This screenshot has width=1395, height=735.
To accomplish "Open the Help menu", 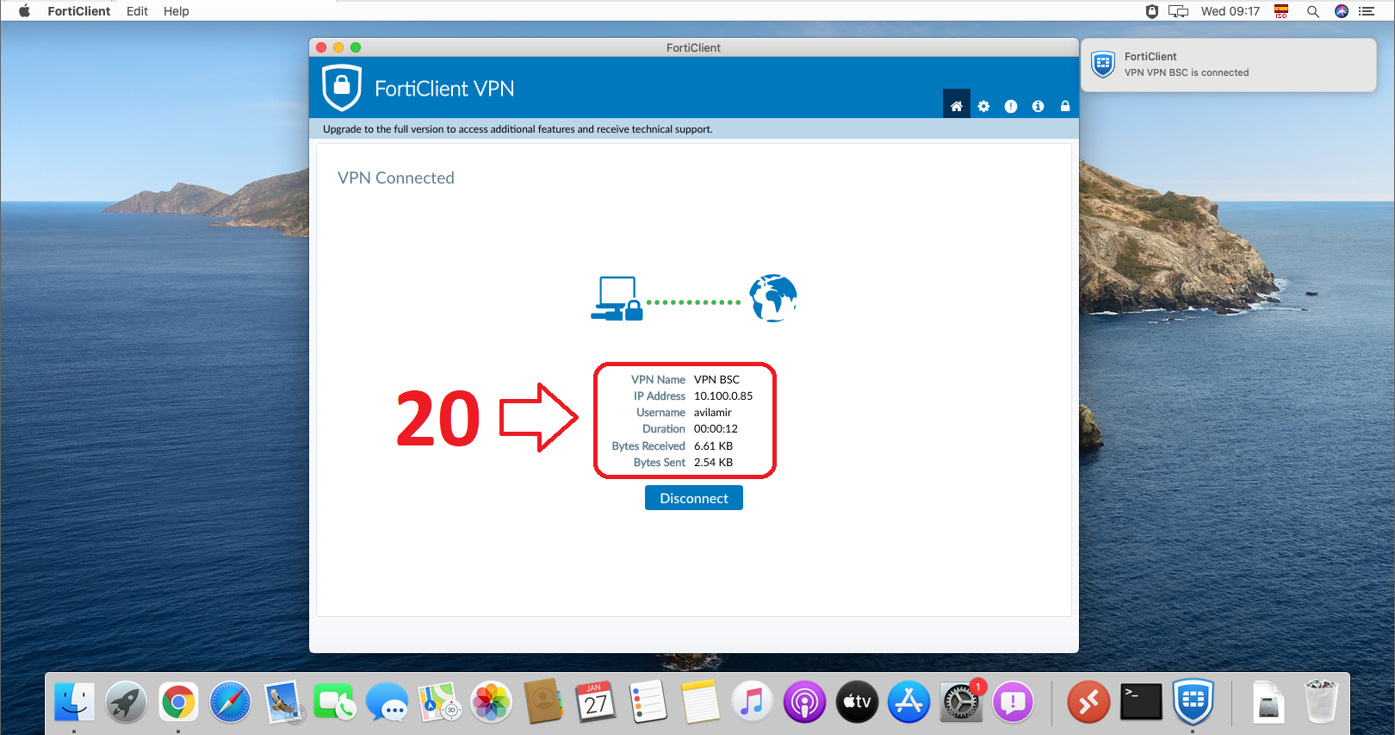I will pos(176,11).
